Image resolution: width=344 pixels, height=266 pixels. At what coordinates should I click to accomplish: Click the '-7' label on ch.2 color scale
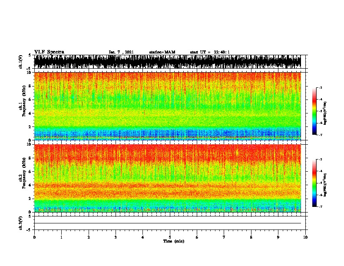pos(321,207)
